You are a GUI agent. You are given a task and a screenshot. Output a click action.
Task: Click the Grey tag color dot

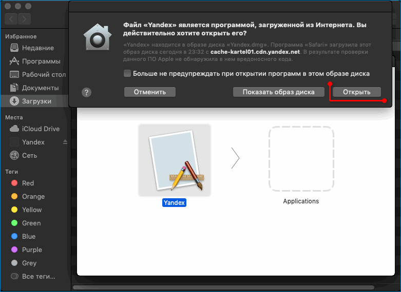pos(14,263)
